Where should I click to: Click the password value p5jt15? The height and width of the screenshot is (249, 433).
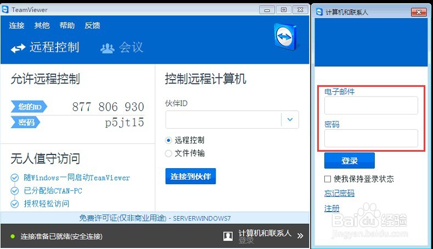125,122
